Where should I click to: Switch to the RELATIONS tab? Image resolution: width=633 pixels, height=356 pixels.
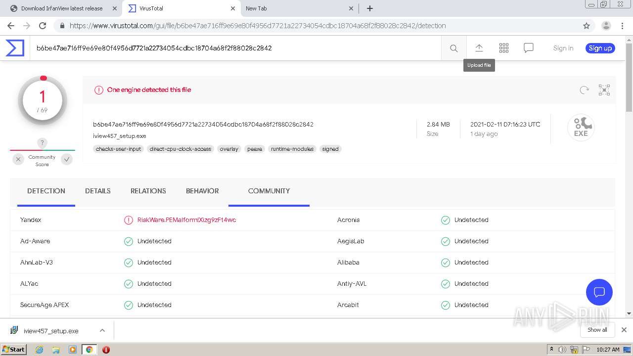148,191
